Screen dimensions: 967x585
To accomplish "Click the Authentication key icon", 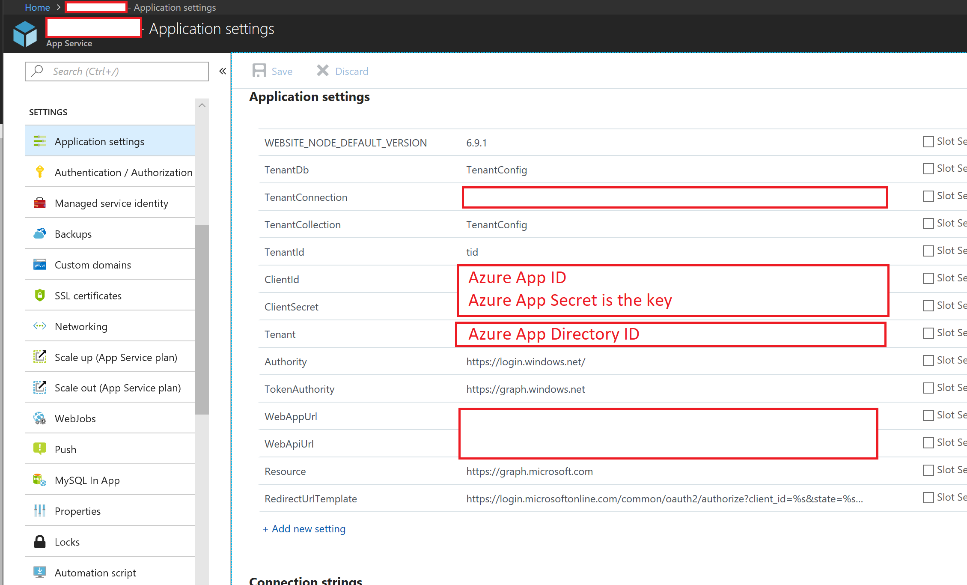I will click(x=40, y=172).
